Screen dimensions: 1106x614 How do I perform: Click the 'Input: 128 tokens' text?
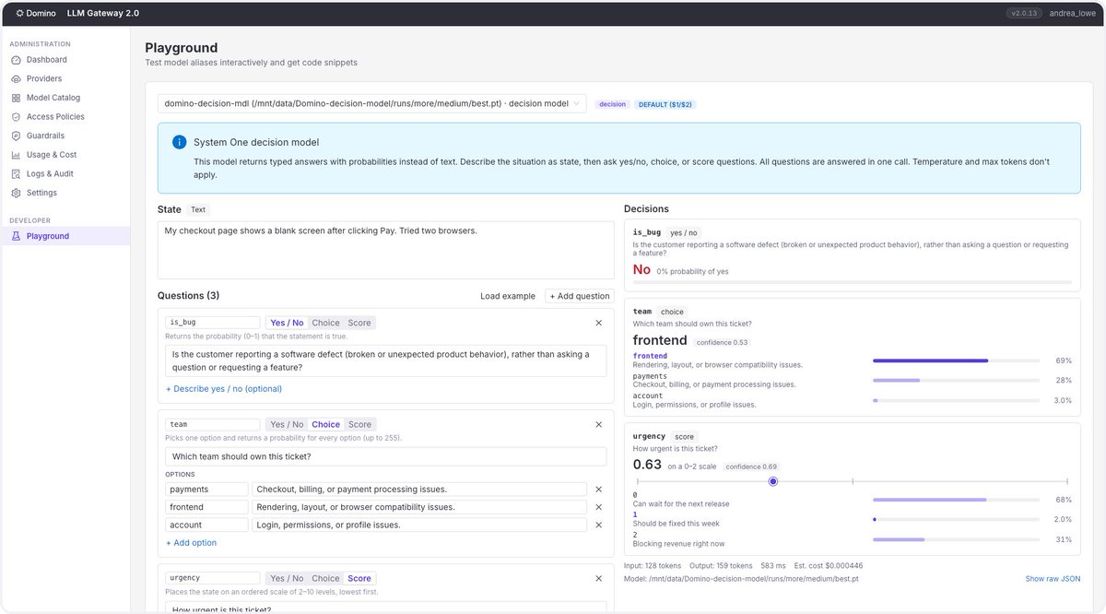tap(653, 566)
